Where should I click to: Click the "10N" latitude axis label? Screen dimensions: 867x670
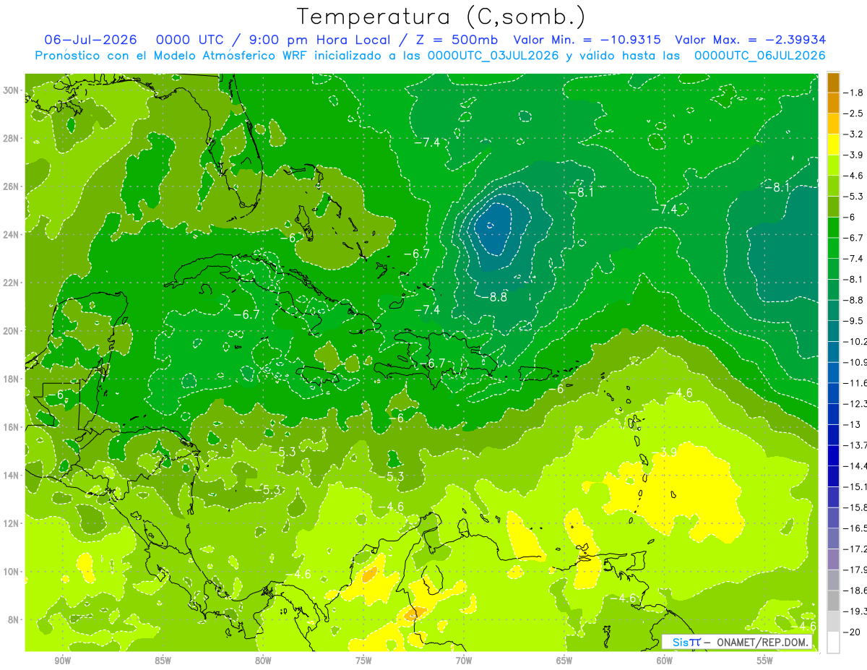(12, 572)
